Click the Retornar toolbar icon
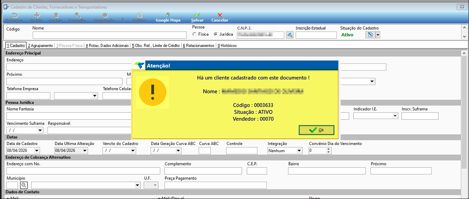The image size is (469, 199). tap(14, 16)
